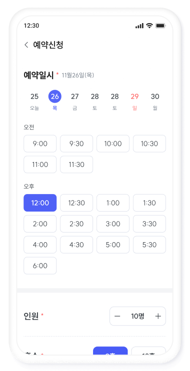Choose Sunday the 29th date
Viewport: 190px width, 371px height.
[135, 101]
